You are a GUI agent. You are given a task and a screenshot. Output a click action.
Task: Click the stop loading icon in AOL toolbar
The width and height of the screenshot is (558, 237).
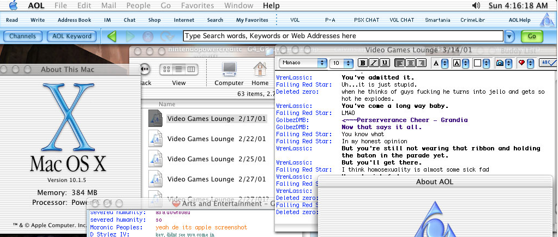[x=148, y=37]
